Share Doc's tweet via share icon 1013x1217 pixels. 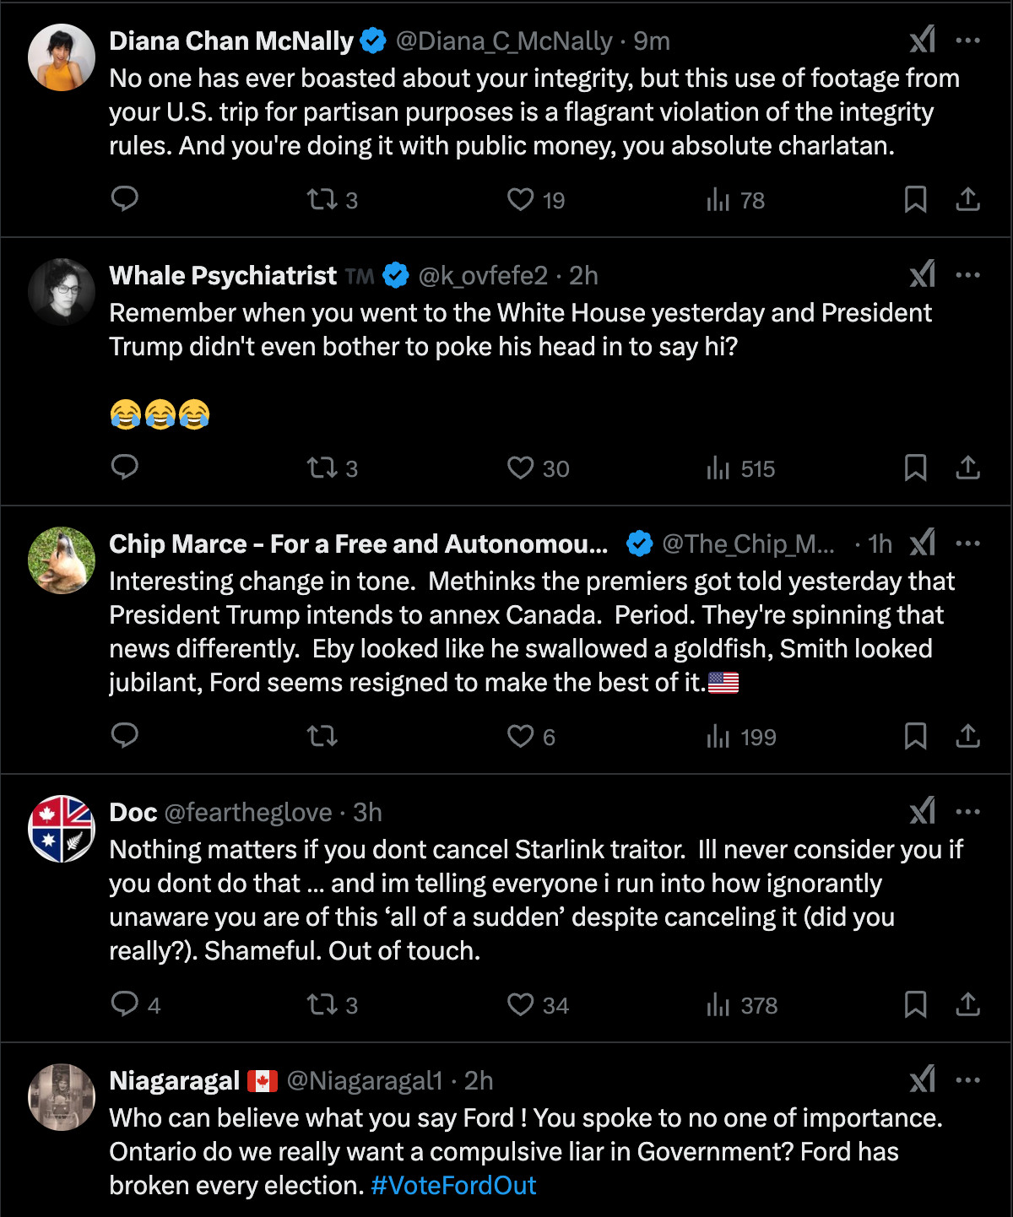(967, 1004)
